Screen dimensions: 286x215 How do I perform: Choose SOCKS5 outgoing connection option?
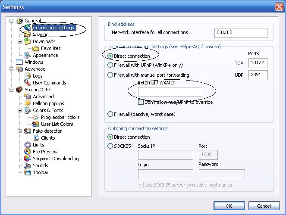coord(110,146)
